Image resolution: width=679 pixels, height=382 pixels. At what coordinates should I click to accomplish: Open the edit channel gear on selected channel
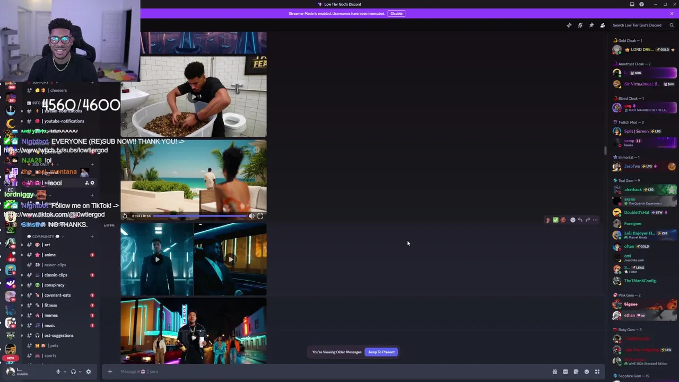tap(92, 183)
